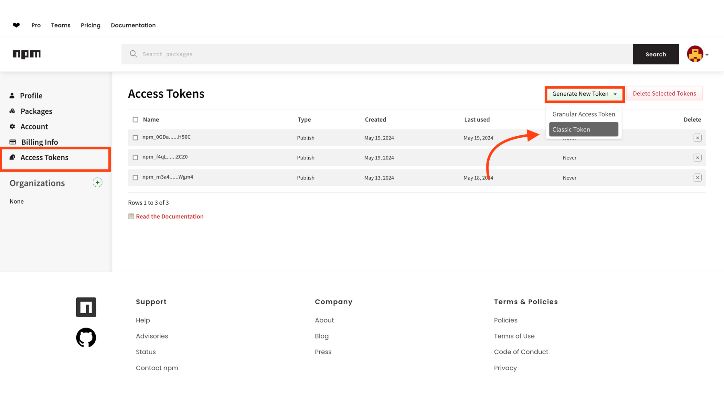Click the Organizations heading in the sidebar
This screenshot has height=407, width=724.
point(37,183)
